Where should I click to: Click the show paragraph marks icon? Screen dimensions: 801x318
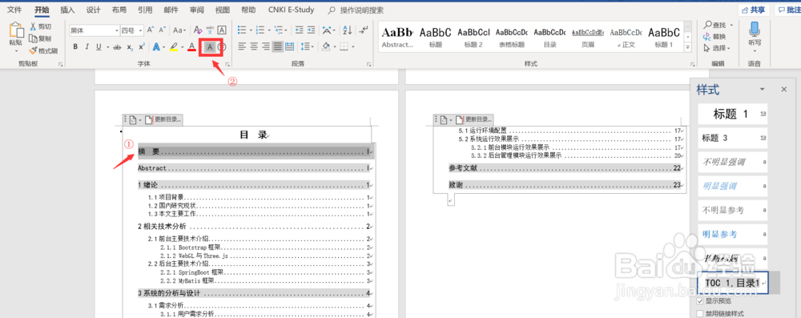tap(363, 30)
